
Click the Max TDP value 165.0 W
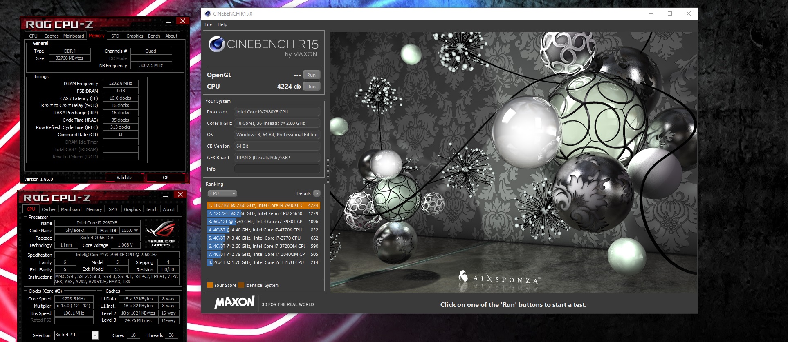[x=130, y=230]
